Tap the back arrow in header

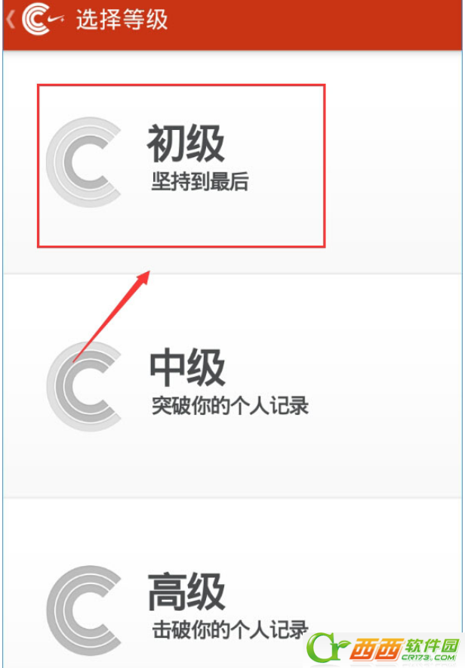tap(11, 20)
